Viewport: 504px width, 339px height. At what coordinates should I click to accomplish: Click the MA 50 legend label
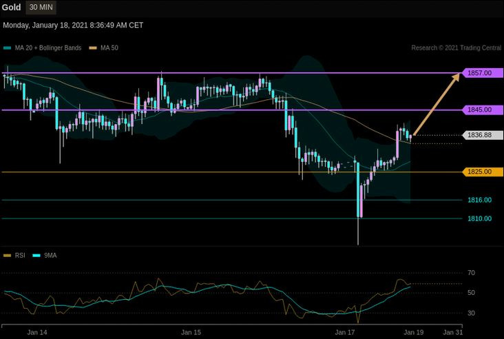109,48
